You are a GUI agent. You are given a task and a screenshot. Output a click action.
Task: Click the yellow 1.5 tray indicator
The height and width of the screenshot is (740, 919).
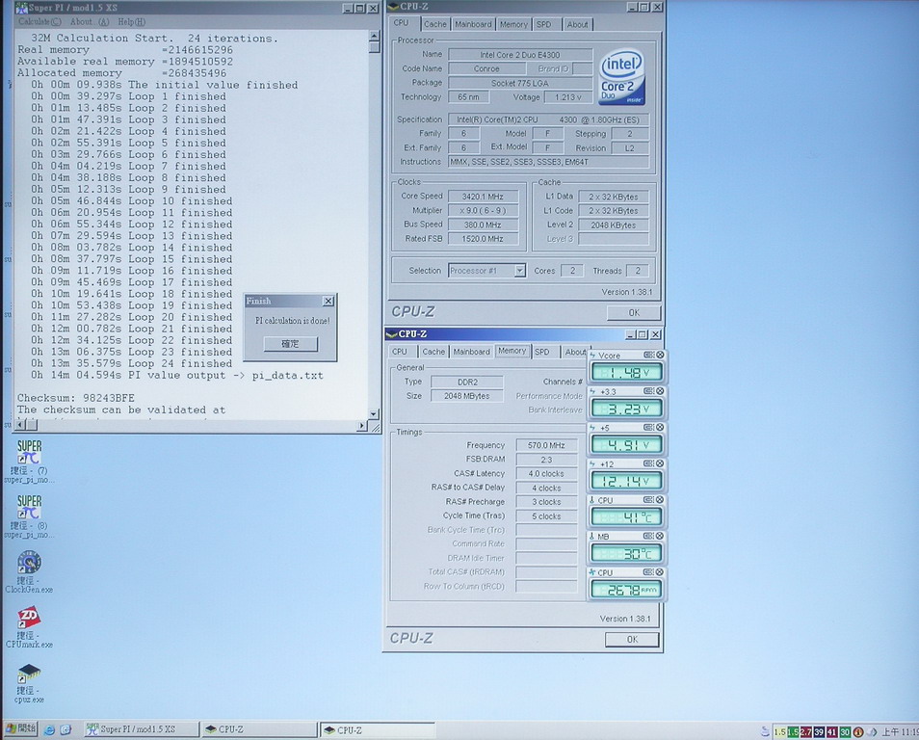pos(779,731)
